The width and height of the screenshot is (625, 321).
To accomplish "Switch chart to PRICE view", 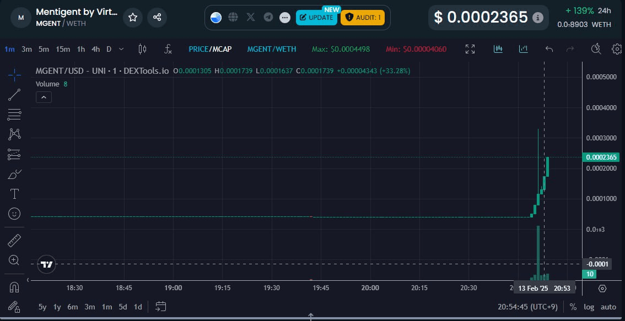I will [x=198, y=50].
